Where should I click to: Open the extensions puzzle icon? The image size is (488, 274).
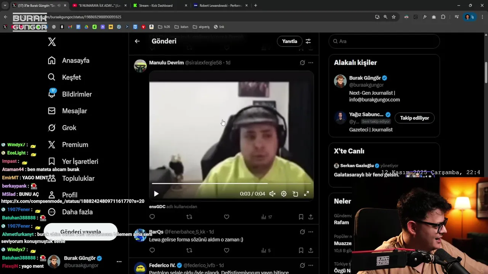tap(443, 17)
